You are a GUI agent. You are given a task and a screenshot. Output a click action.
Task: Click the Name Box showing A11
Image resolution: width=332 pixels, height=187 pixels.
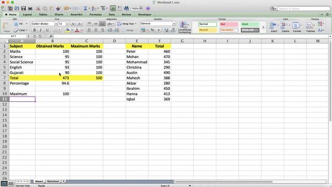tap(13, 36)
